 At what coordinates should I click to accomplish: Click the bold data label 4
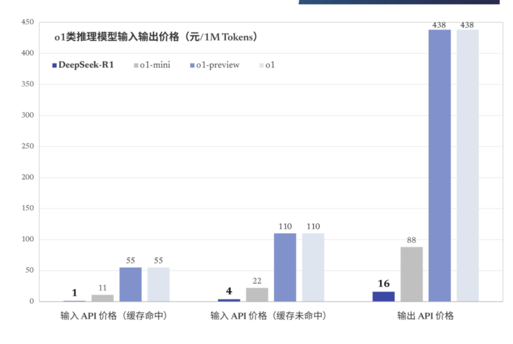pos(229,291)
